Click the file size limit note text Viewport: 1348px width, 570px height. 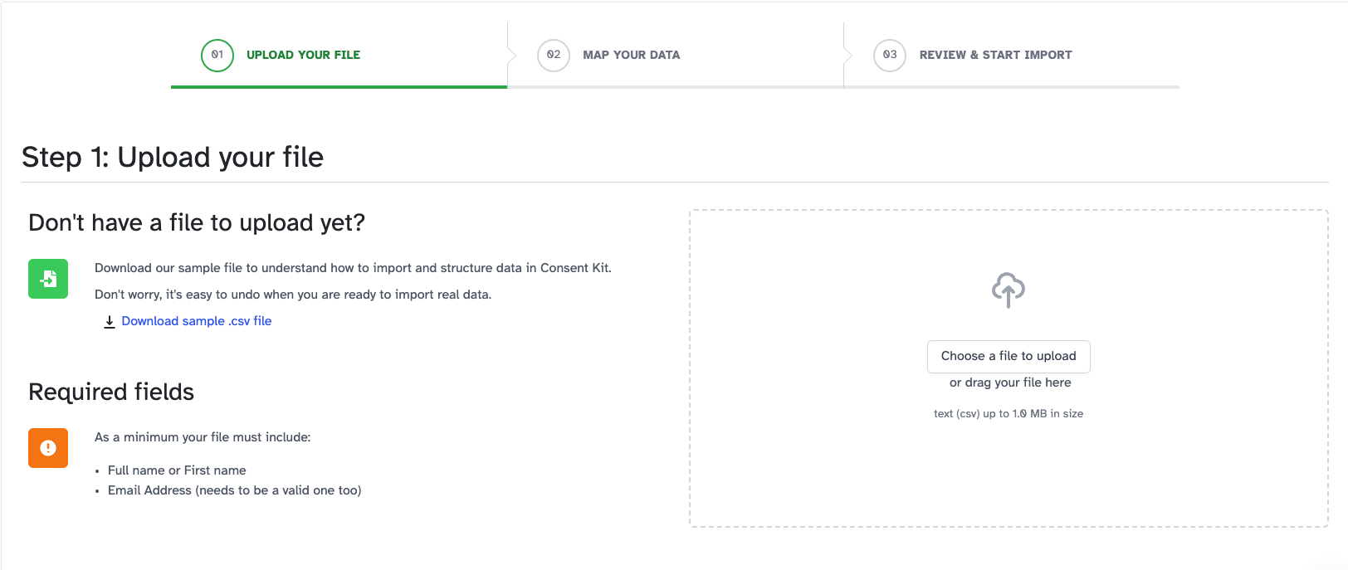tap(1008, 413)
